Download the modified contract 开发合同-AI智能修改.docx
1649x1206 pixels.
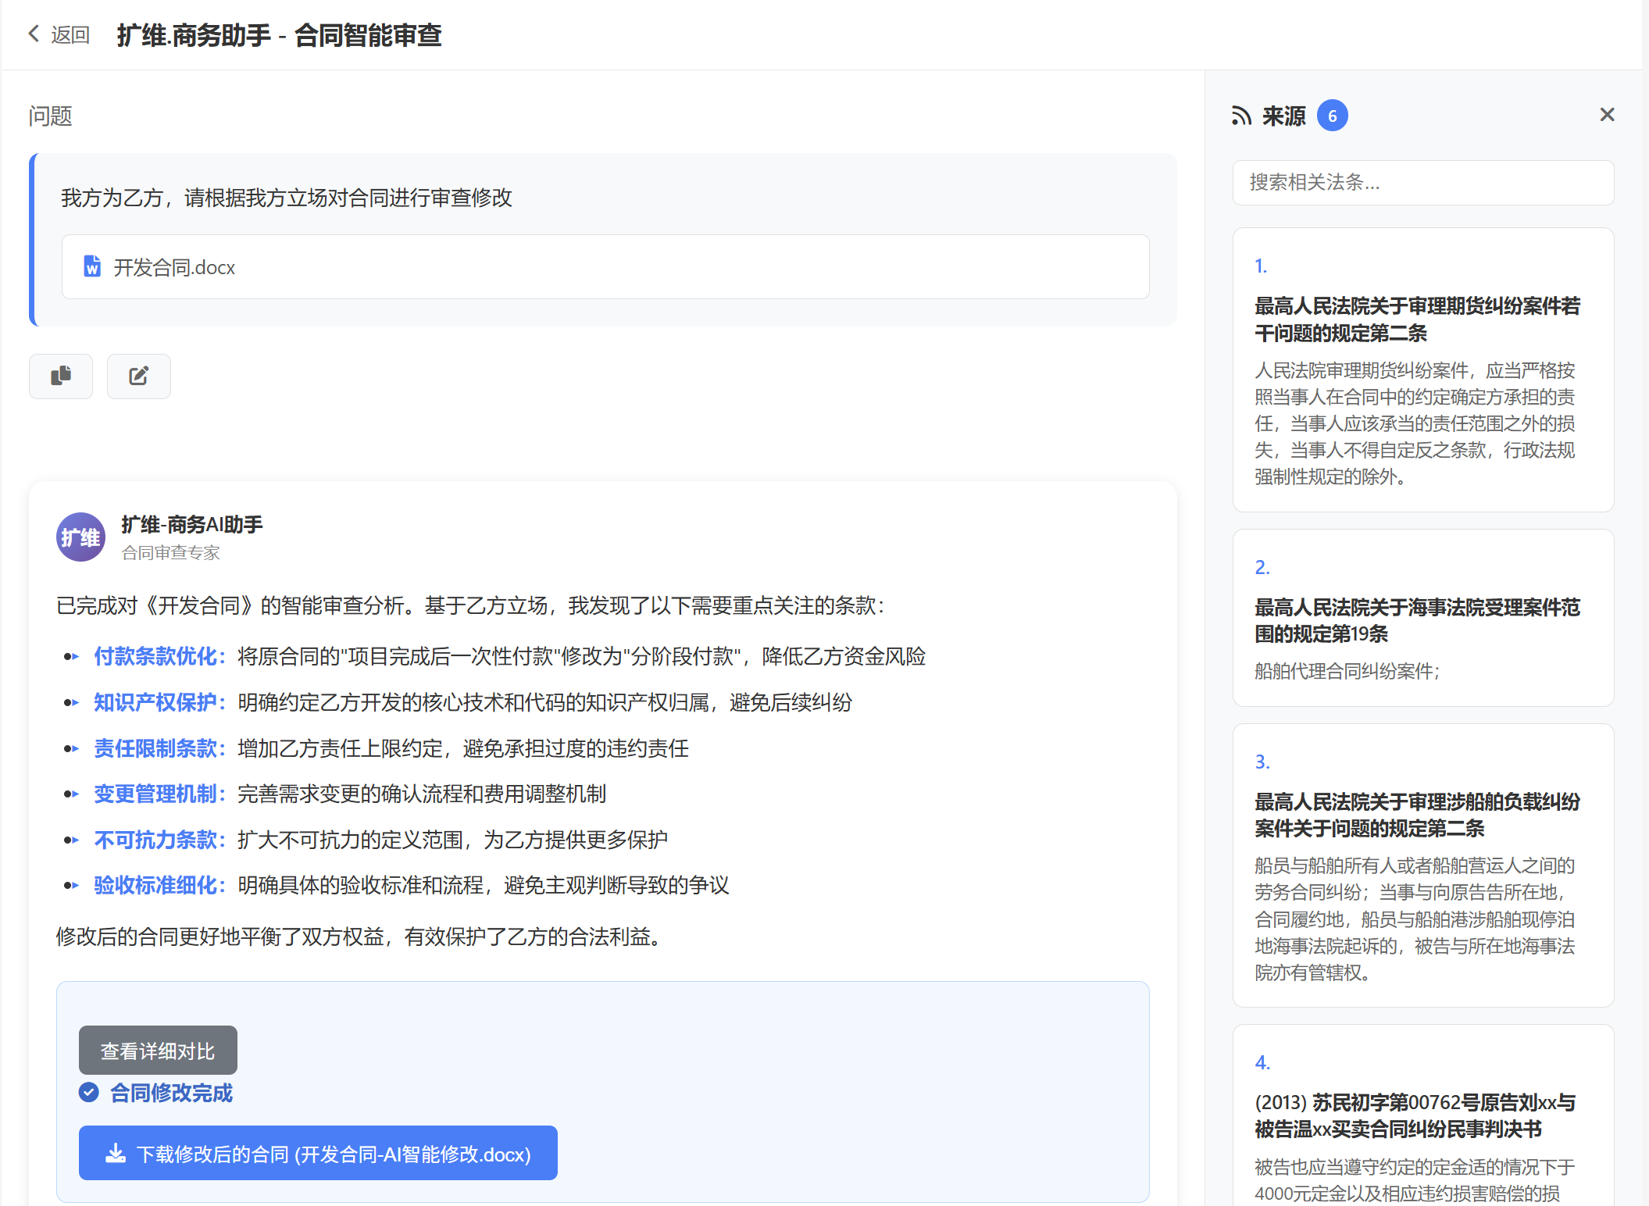(x=318, y=1154)
